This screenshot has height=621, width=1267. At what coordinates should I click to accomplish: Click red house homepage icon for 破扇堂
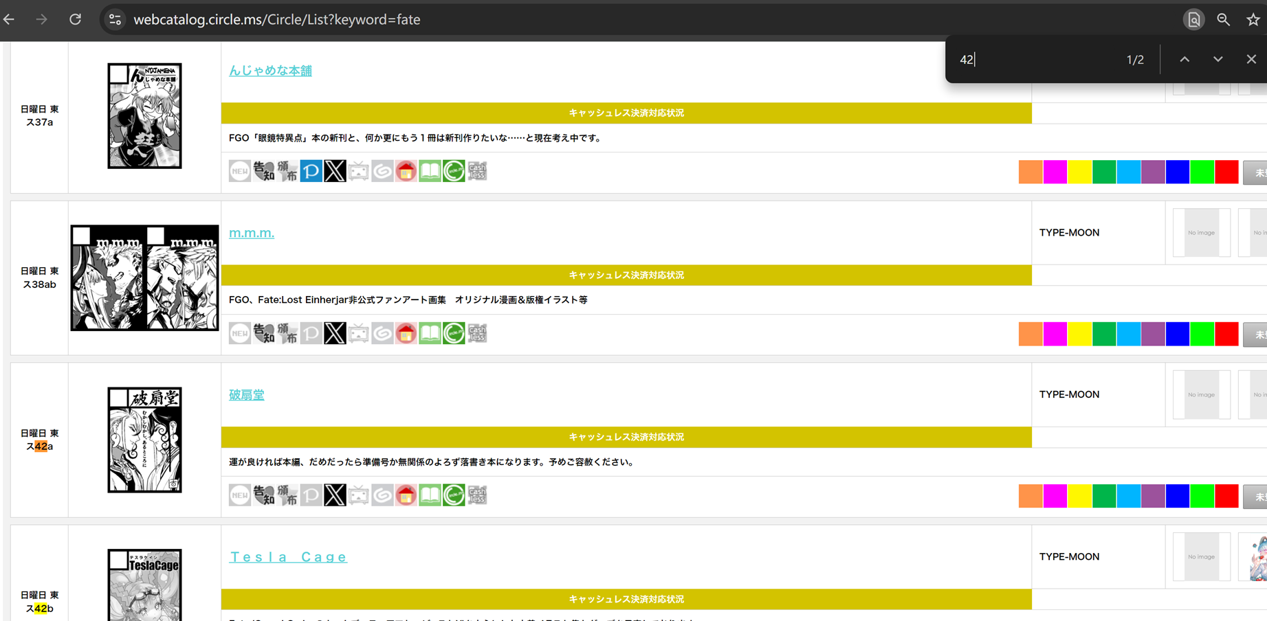pyautogui.click(x=406, y=495)
